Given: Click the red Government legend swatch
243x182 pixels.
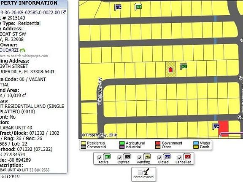Looking at the screenshot, I should 158,143.
